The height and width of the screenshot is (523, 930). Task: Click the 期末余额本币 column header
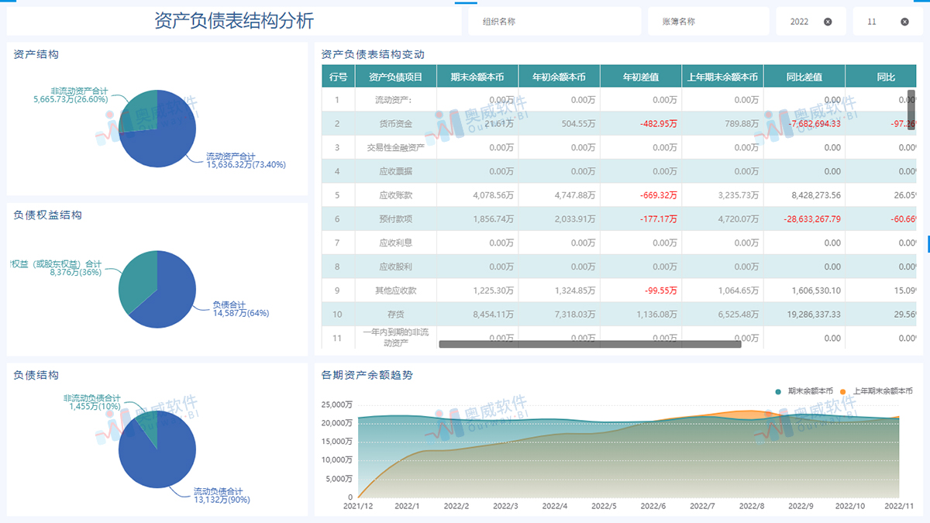[477, 77]
